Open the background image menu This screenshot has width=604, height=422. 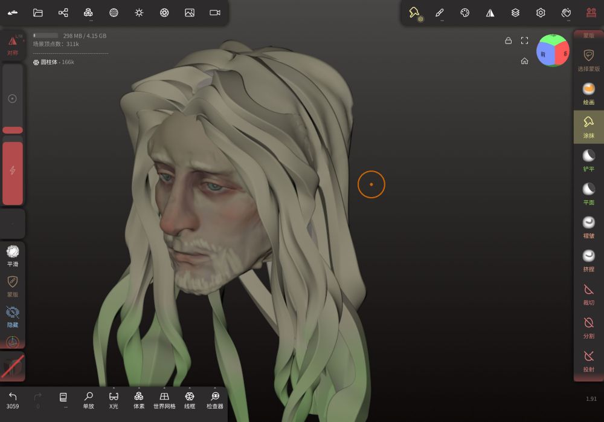(x=190, y=13)
